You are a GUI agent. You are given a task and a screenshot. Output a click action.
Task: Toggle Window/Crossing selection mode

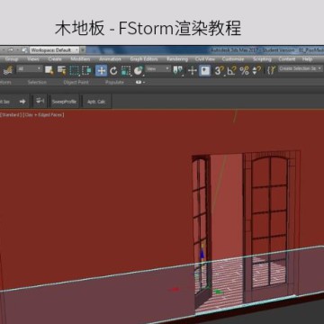pos(86,71)
